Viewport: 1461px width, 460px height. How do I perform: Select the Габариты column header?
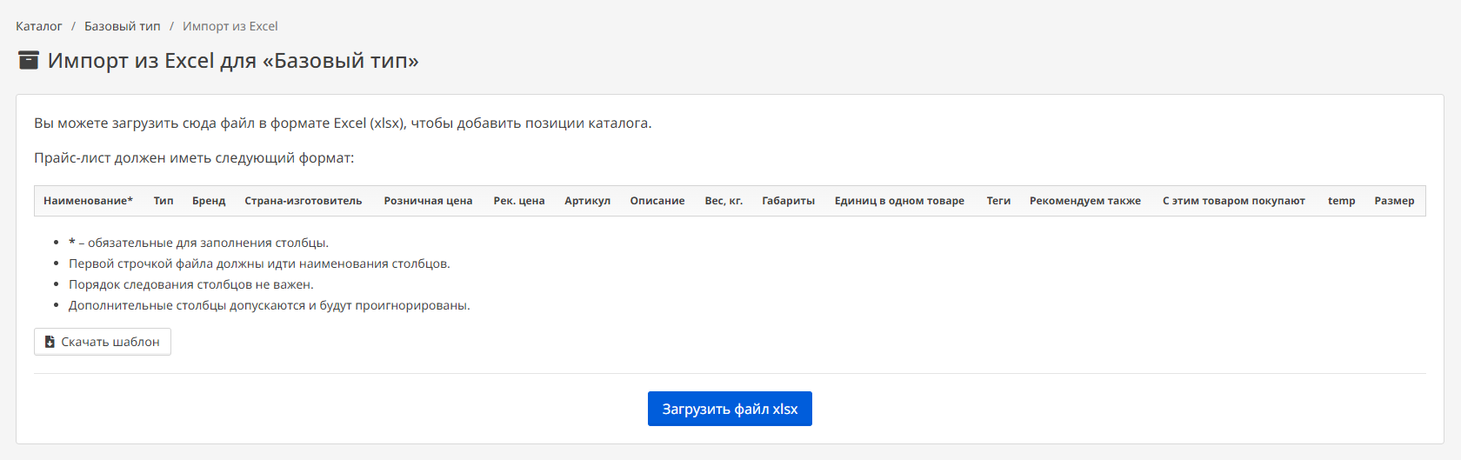click(x=789, y=201)
